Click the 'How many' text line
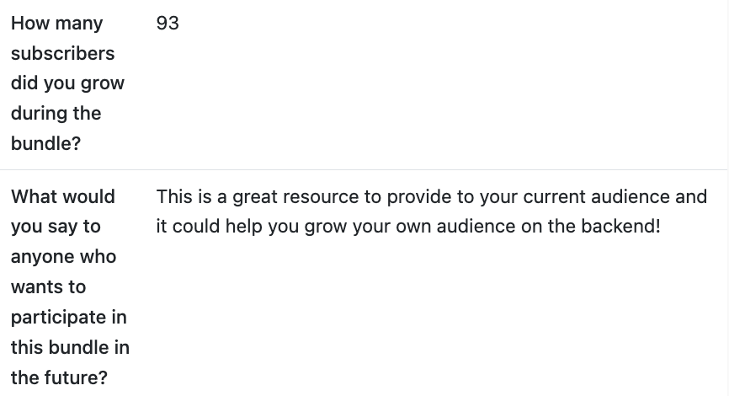Image resolution: width=729 pixels, height=396 pixels. 56,24
